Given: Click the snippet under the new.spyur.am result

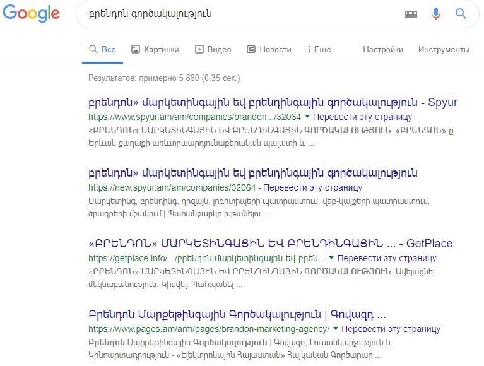Looking at the screenshot, I should [259, 208].
